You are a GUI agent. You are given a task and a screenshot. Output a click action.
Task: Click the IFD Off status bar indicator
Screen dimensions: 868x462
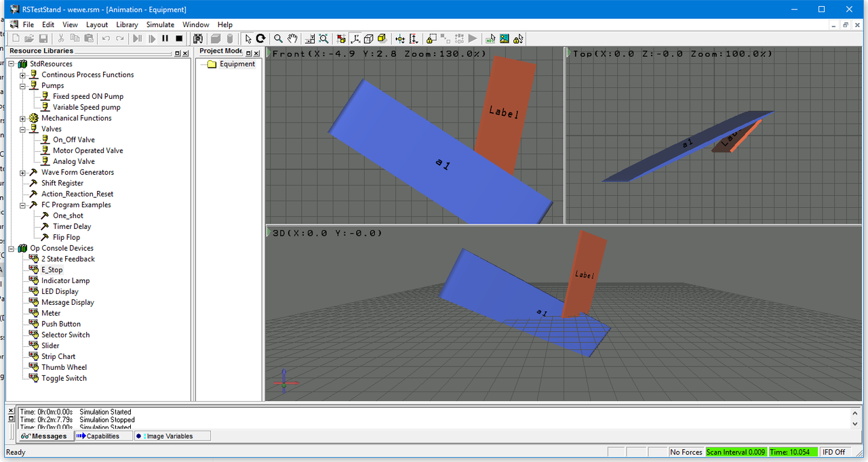[834, 452]
